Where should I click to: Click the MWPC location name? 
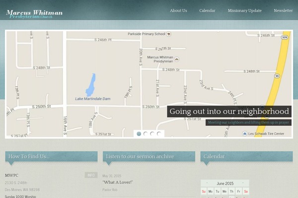[x=11, y=175]
